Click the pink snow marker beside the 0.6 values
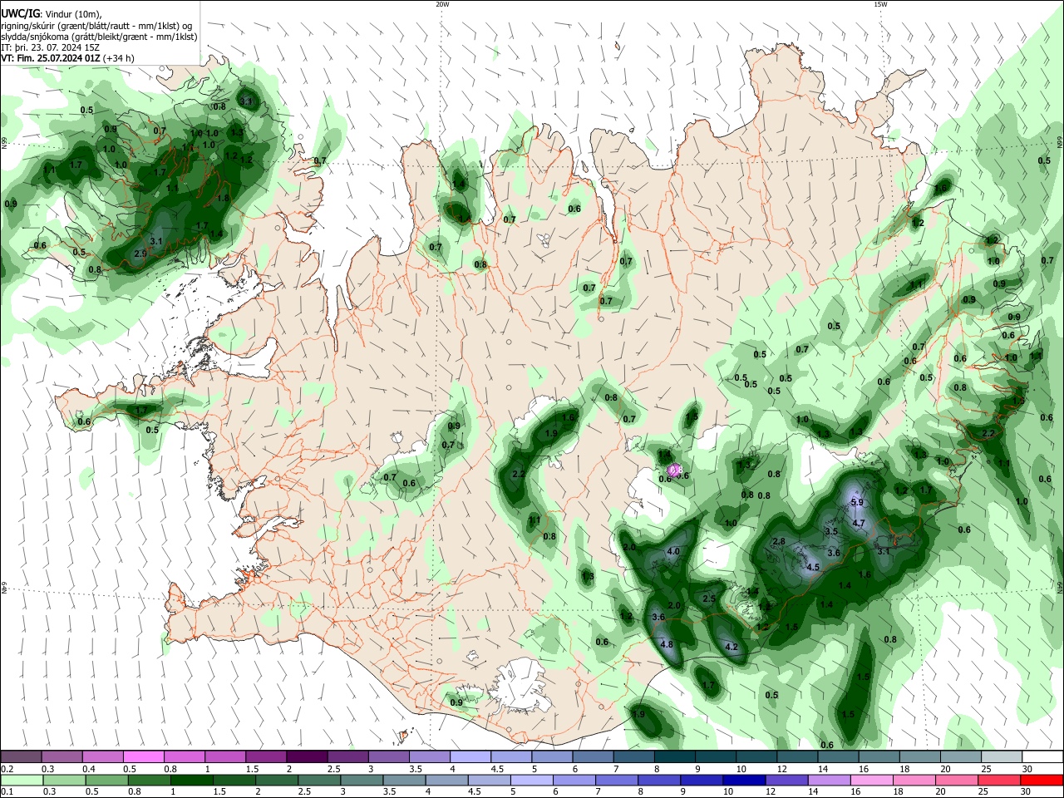The image size is (1064, 798). pos(677,470)
